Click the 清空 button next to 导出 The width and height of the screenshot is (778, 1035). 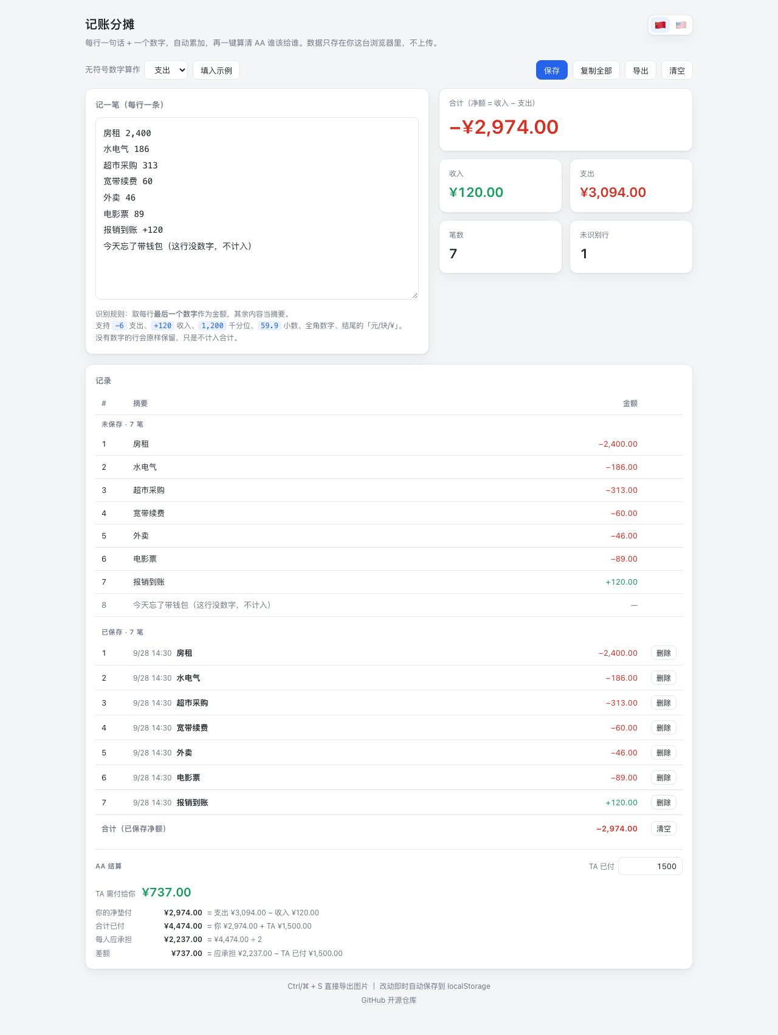tap(677, 70)
